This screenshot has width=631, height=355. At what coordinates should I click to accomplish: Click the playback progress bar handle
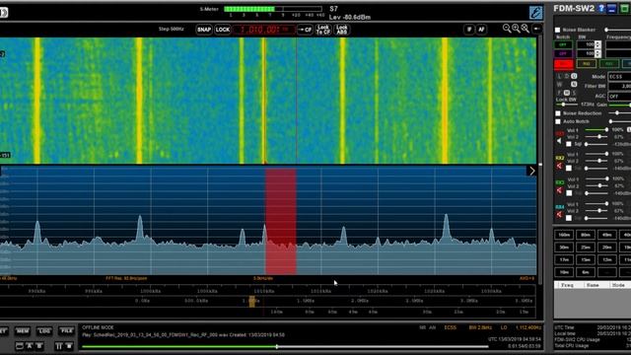[x=276, y=346]
